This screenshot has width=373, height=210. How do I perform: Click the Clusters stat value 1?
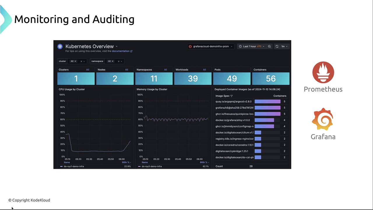[x=76, y=79]
